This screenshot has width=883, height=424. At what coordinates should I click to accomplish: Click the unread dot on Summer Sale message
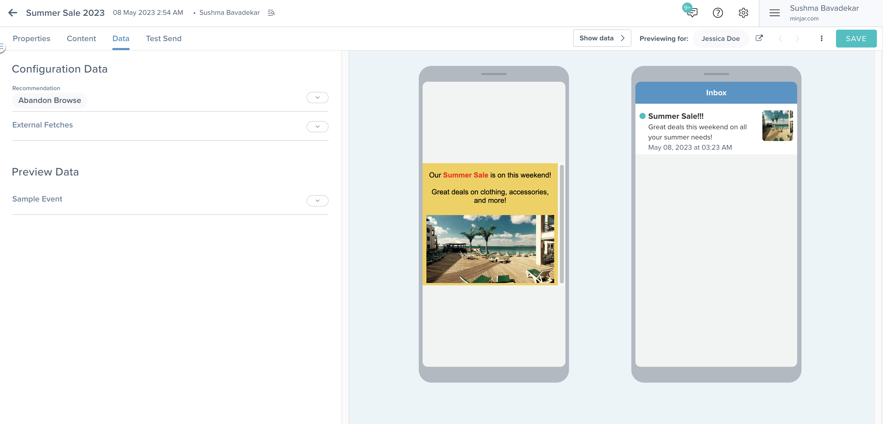tap(642, 116)
